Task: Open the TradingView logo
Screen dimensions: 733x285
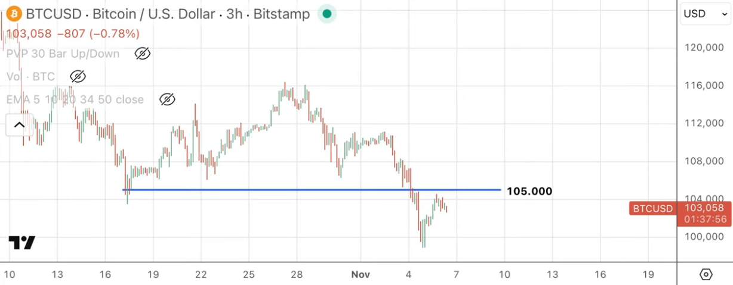Action: 22,243
